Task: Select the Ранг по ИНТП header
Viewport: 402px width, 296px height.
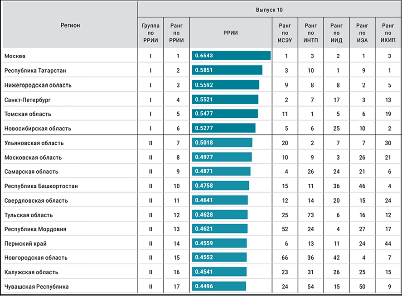Action: click(311, 33)
